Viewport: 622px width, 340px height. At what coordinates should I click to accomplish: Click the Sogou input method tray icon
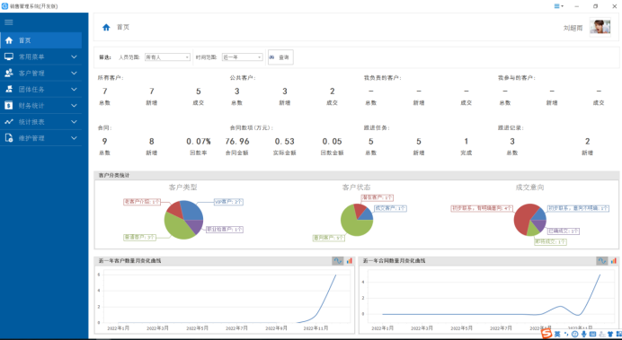(546, 334)
